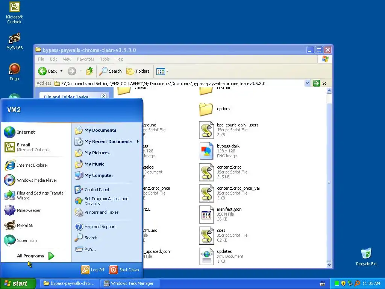385x289 pixels.
Task: Click file list scrollbar down arrow
Action: click(329, 265)
